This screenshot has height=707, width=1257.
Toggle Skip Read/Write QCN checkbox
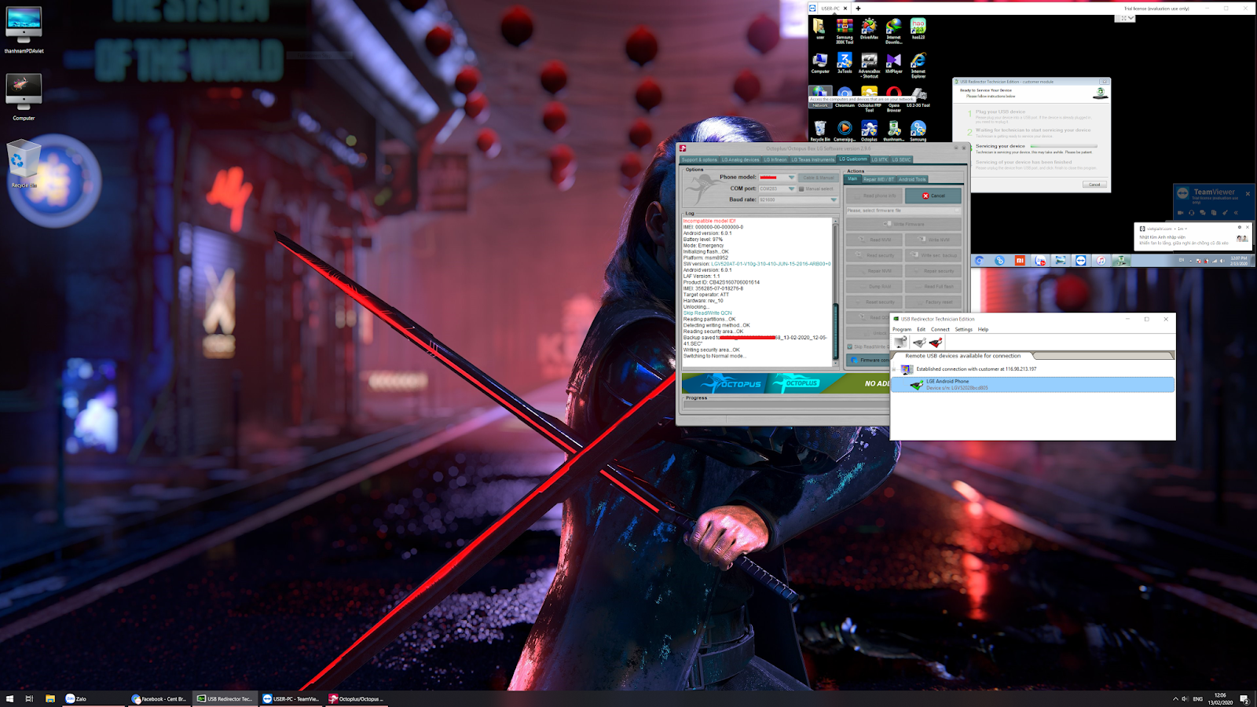849,346
